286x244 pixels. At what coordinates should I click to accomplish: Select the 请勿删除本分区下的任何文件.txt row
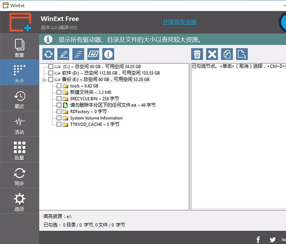113,105
